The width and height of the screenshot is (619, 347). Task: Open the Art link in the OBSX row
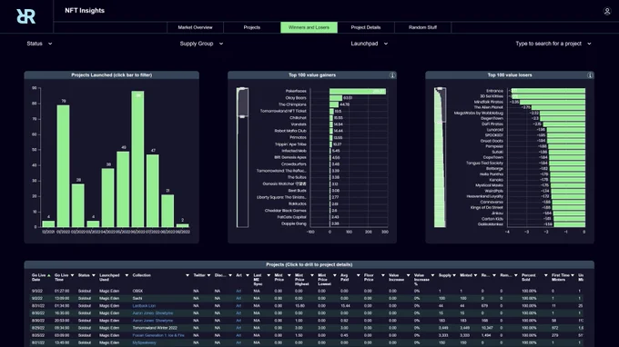coord(238,291)
